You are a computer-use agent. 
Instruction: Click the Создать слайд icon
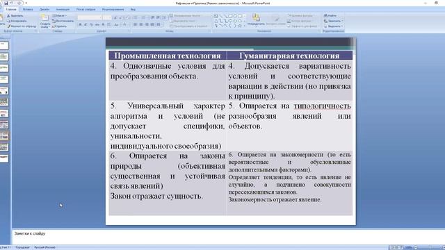coord(44,18)
